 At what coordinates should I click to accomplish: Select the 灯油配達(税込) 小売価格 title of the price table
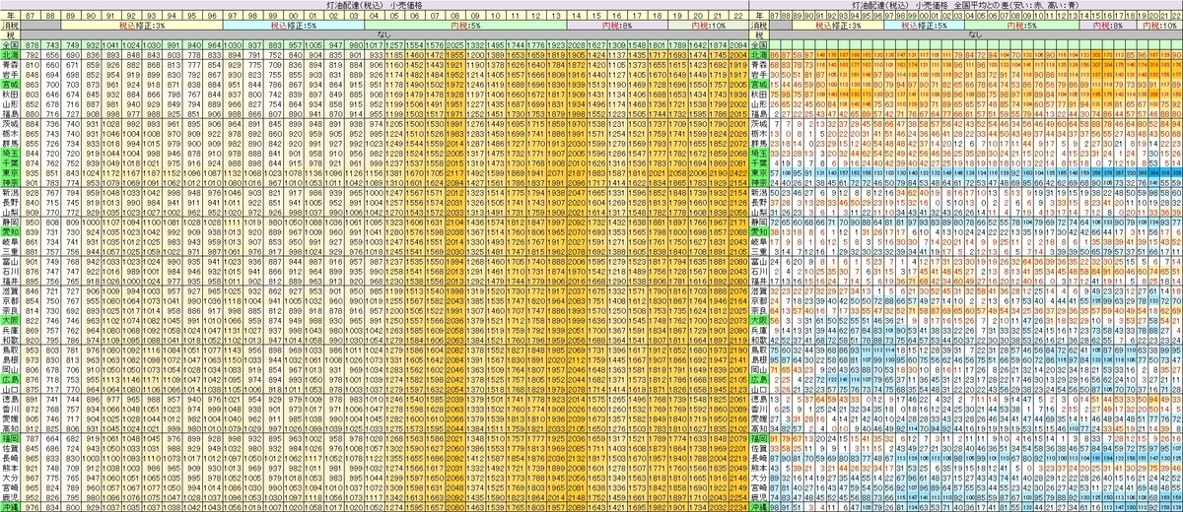(x=375, y=5)
